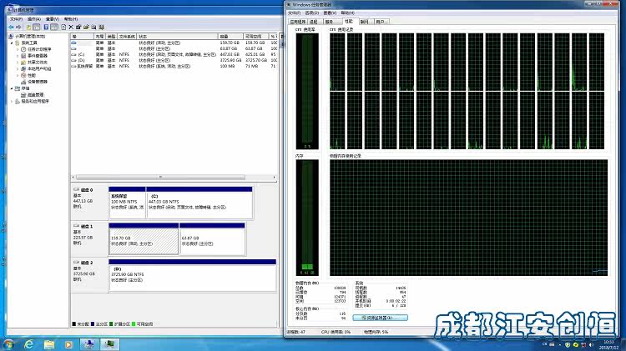626x351 pixels.
Task: Expand the 本地用户和组 tree node
Action: [18, 68]
